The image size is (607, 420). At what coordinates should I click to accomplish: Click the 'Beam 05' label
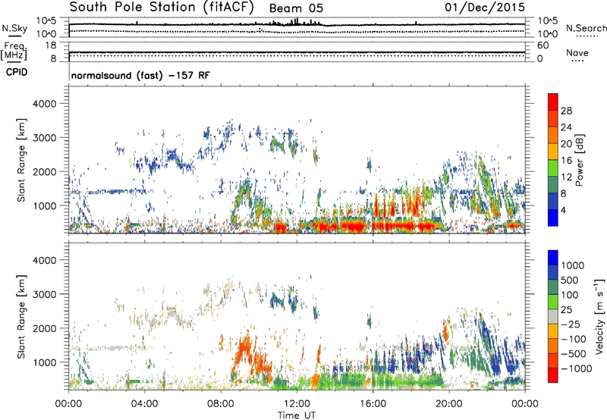tap(296, 8)
